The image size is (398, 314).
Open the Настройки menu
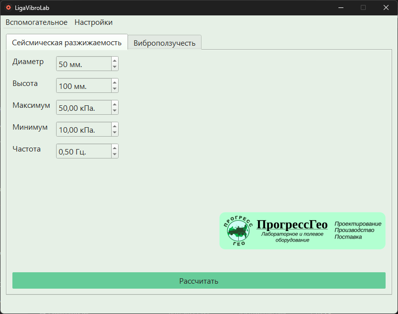click(x=93, y=22)
